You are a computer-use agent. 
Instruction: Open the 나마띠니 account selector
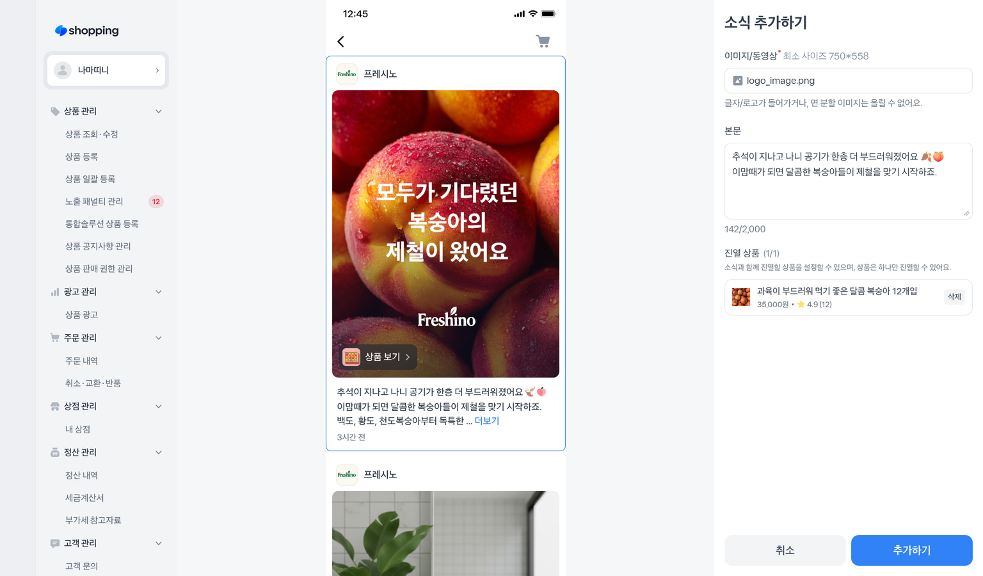(106, 70)
